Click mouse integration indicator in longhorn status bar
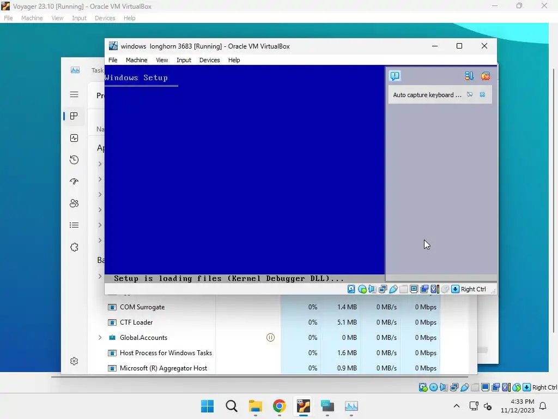 tap(445, 289)
